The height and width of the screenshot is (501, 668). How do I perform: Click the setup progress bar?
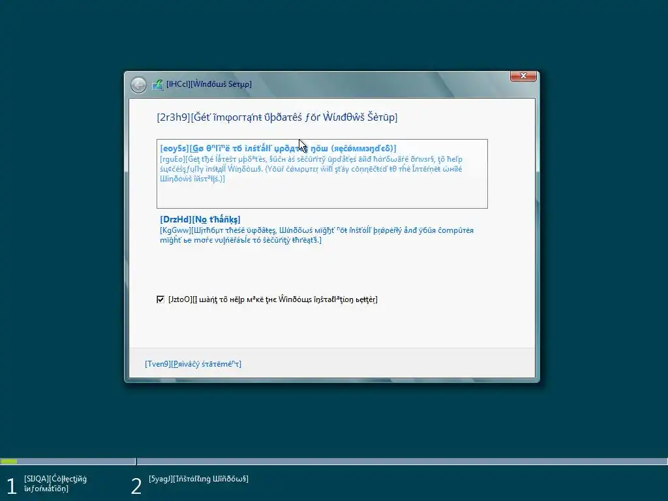point(334,461)
